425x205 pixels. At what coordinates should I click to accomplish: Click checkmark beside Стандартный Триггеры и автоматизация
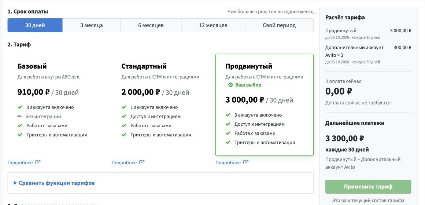point(124,135)
